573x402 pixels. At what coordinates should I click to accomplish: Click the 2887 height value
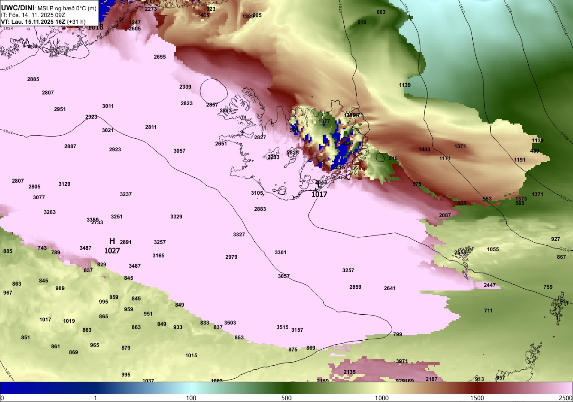point(70,146)
